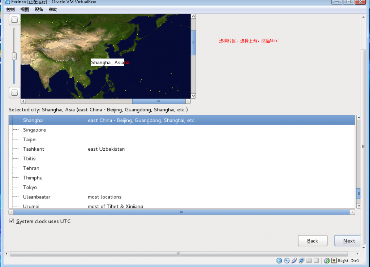Select Tokyo from the timezone list
Screen dimensions: 370x267
tap(30, 187)
